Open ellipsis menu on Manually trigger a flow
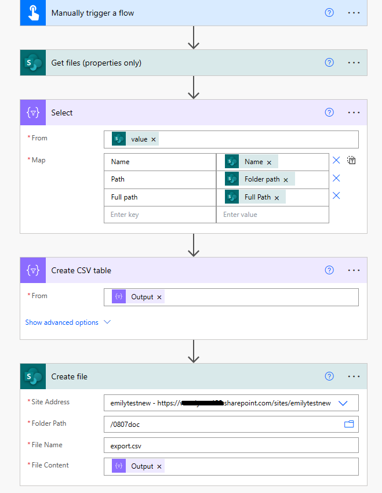The height and width of the screenshot is (493, 382). pyautogui.click(x=354, y=12)
